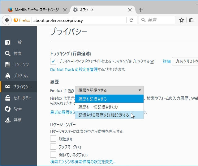
Task: Open the Sync settings category
Action: [x=19, y=109]
